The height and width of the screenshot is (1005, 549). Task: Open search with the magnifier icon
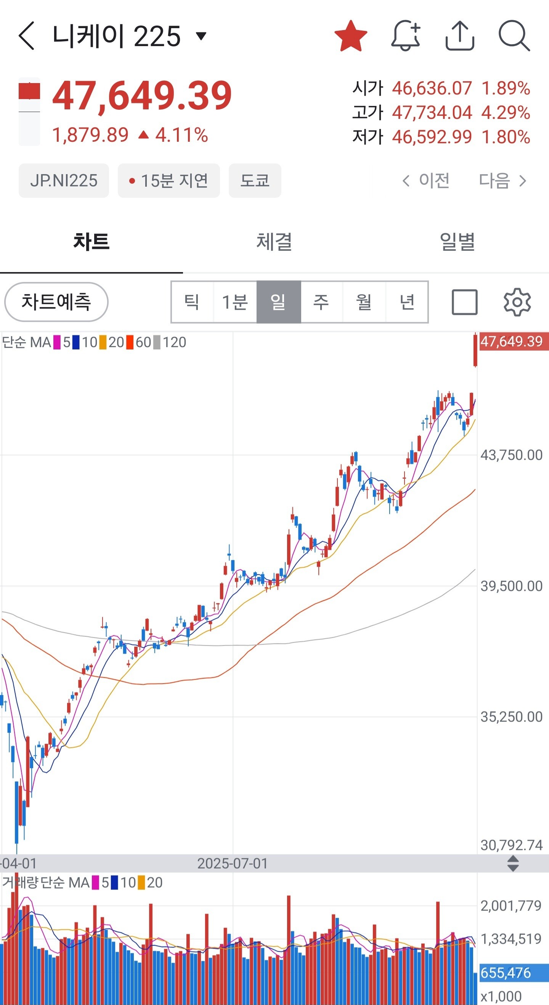514,36
